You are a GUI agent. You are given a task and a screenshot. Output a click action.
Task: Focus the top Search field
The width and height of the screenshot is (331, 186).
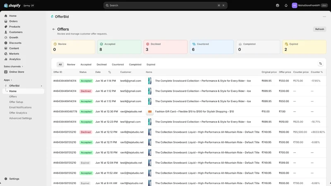tap(165, 5)
